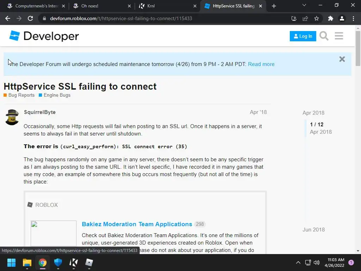This screenshot has width=361, height=271.
Task: Bookmark this page with the star icon
Action: coord(317,18)
